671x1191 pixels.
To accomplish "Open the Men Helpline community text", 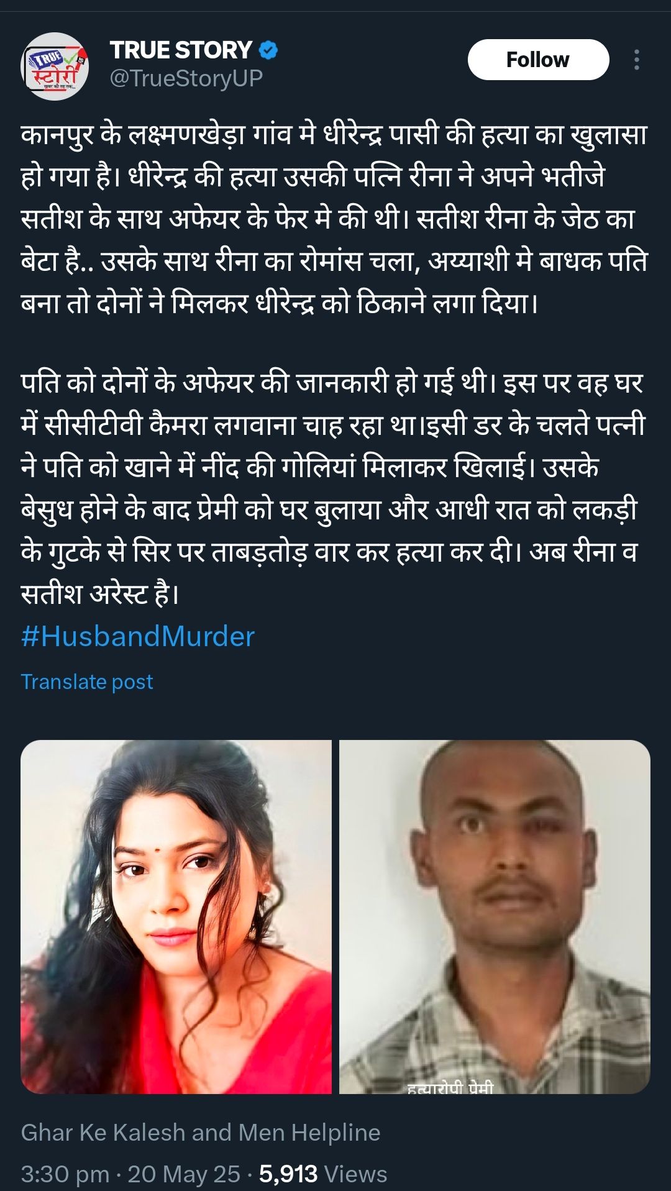I will (309, 1133).
